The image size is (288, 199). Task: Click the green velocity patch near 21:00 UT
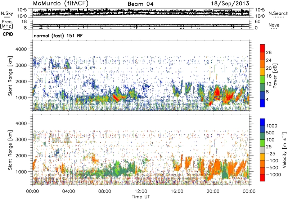(224, 170)
